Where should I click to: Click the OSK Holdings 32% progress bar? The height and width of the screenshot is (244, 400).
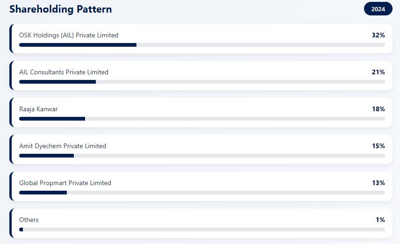(202, 45)
